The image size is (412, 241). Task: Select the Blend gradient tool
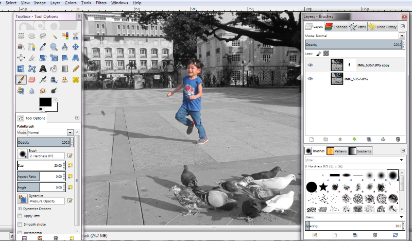pos(65,69)
